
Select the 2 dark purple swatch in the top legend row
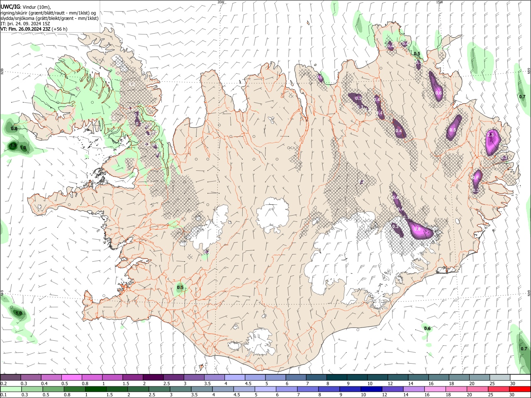(153, 377)
